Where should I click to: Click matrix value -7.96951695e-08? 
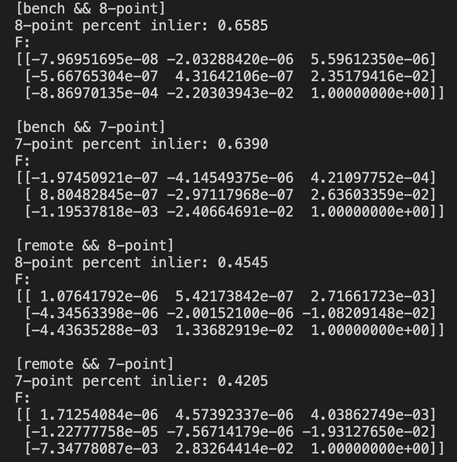pyautogui.click(x=95, y=59)
